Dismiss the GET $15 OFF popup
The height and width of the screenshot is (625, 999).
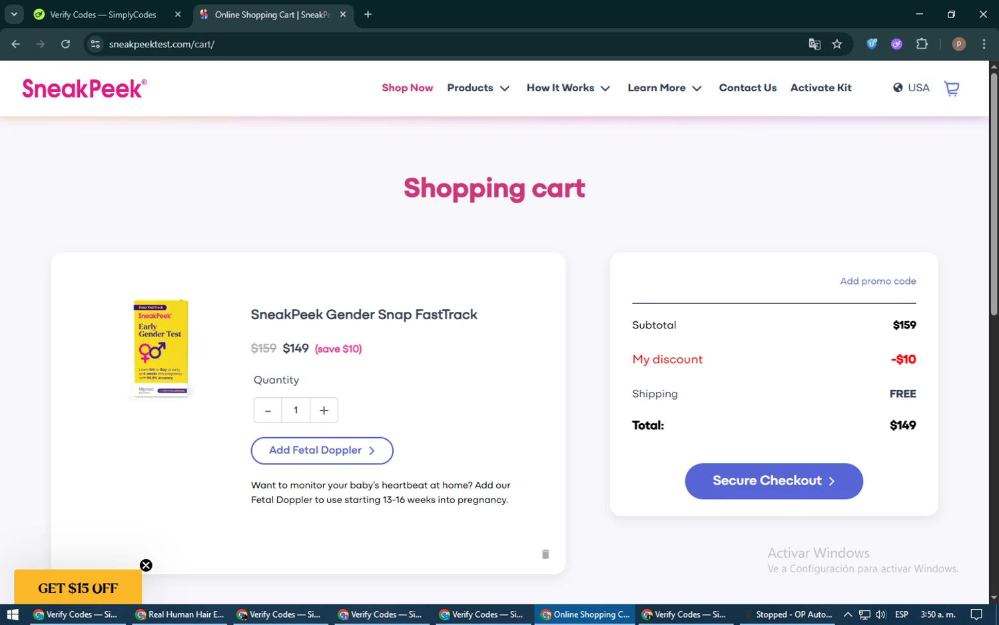[146, 565]
